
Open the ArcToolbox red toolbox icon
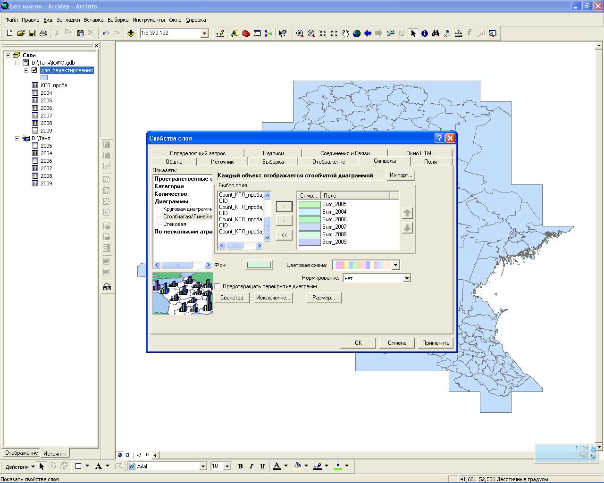click(x=246, y=33)
